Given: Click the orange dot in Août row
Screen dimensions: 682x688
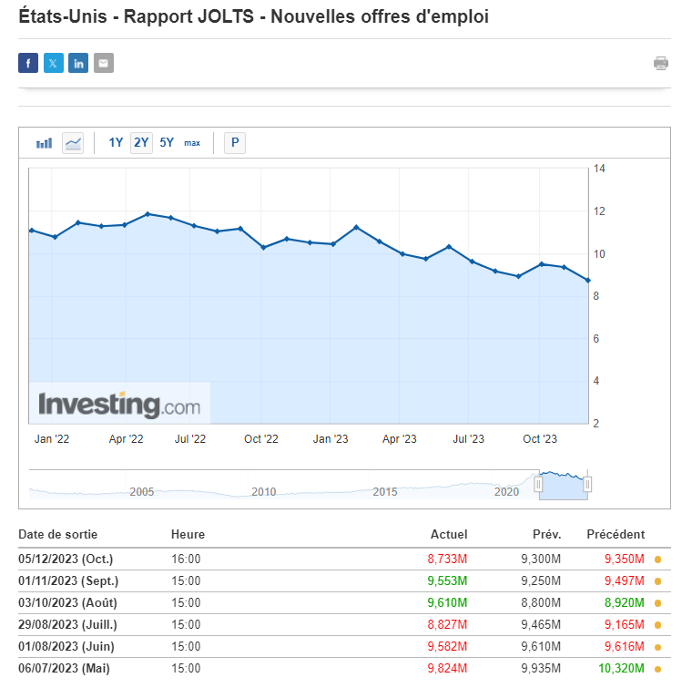Looking at the screenshot, I should click(x=657, y=603).
